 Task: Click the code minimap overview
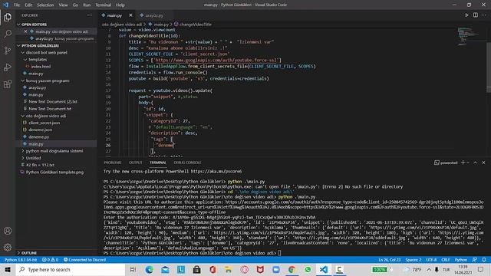point(469,36)
